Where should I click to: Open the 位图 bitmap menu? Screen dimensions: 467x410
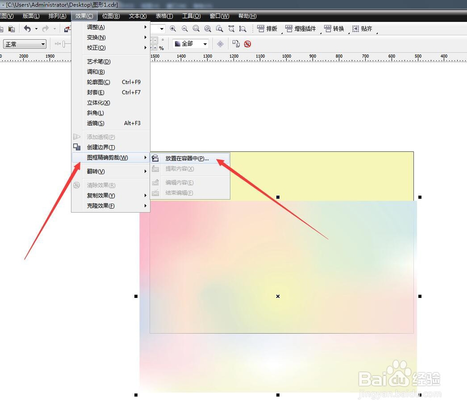111,15
